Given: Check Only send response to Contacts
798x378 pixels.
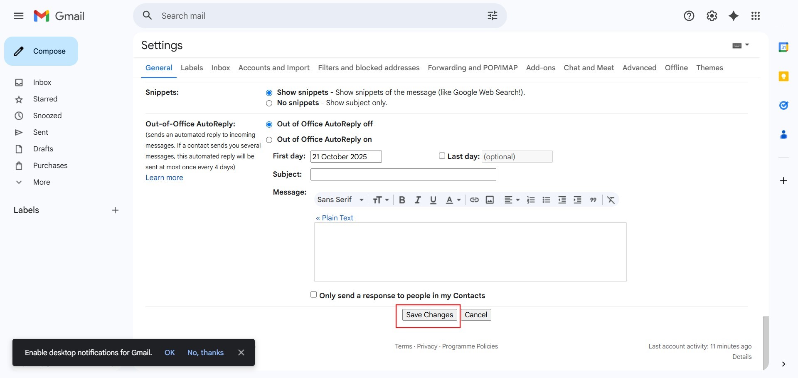Looking at the screenshot, I should click(x=314, y=295).
